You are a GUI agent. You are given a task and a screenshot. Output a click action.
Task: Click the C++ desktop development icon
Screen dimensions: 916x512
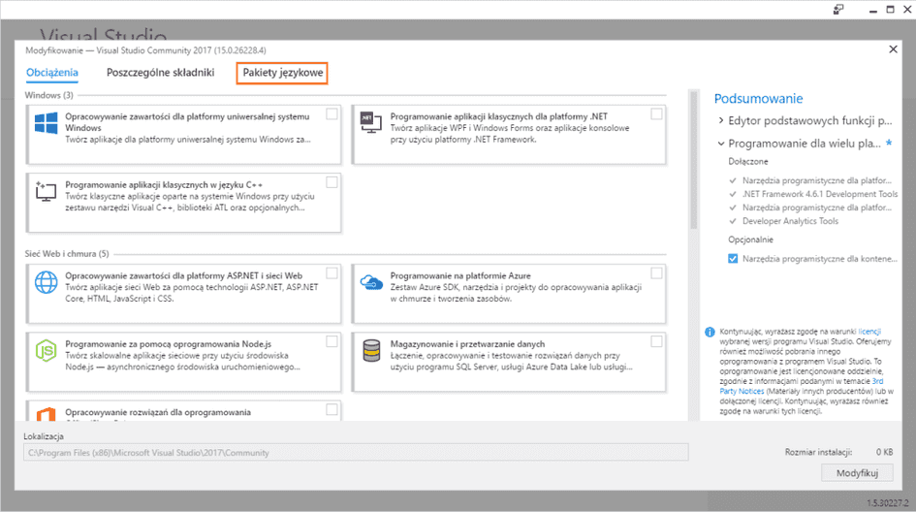pos(46,191)
